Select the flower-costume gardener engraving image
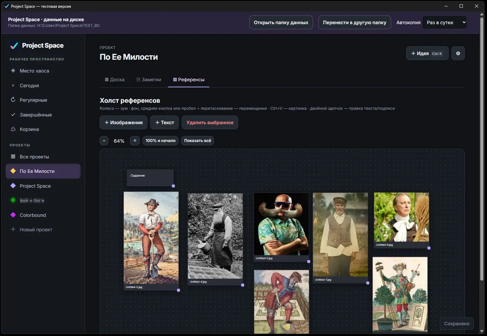This screenshot has height=336, width=487. tap(400, 295)
